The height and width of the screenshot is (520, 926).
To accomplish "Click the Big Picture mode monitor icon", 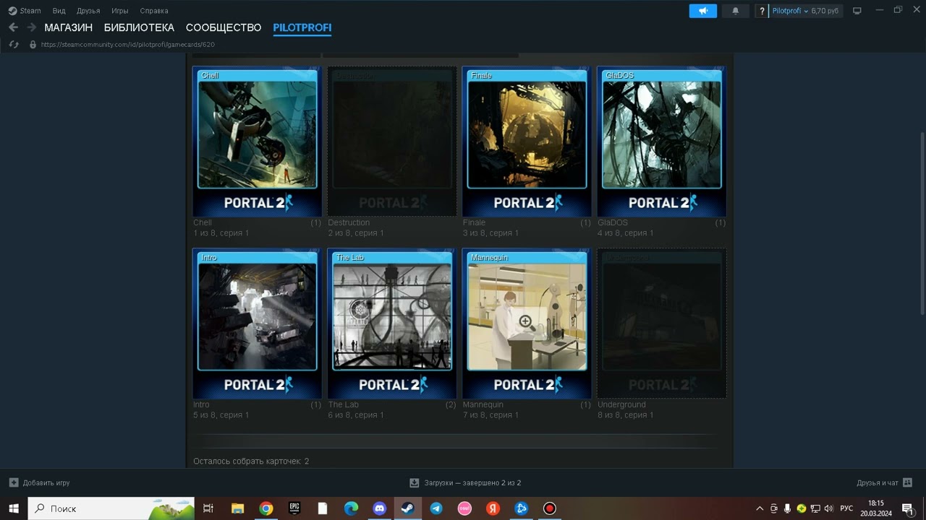I will [857, 11].
